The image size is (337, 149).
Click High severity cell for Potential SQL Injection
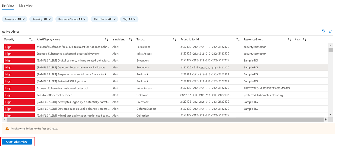click(19, 81)
